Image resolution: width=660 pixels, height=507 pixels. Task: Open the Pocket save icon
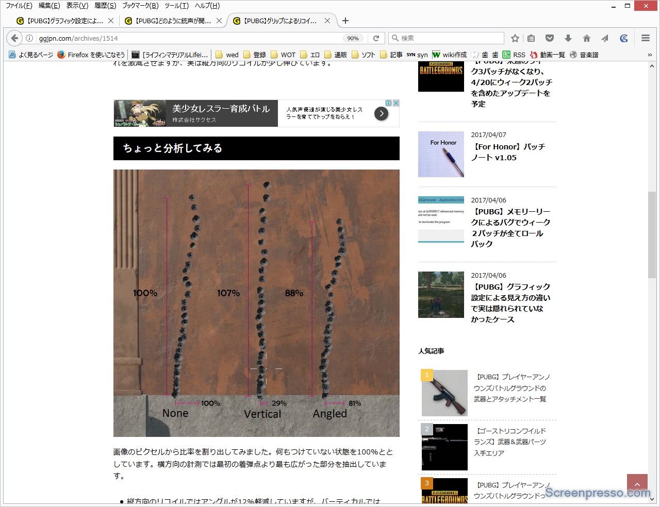tap(550, 38)
